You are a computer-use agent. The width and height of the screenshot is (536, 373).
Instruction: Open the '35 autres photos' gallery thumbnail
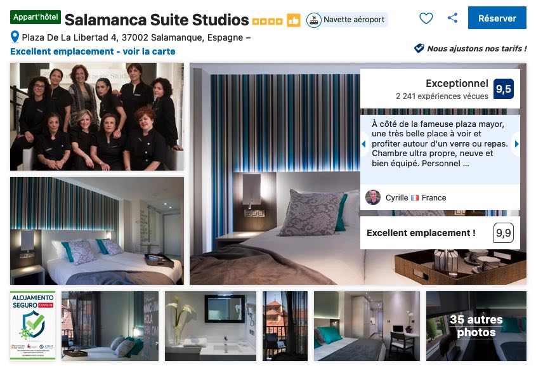click(476, 326)
